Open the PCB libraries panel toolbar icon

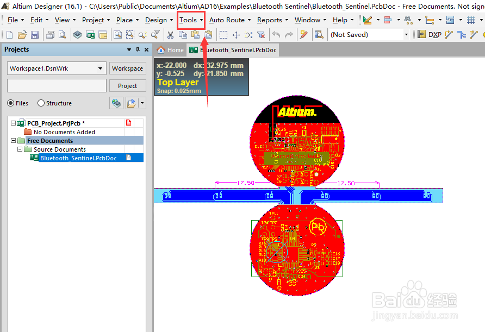103,35
